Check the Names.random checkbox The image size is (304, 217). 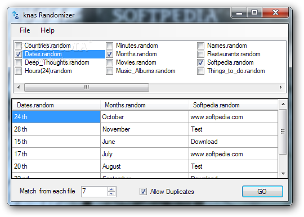coord(200,46)
